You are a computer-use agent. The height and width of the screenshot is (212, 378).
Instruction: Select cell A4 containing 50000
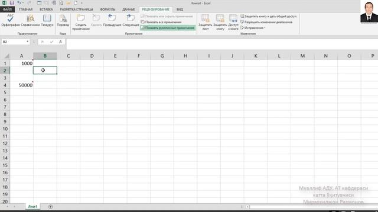point(21,85)
